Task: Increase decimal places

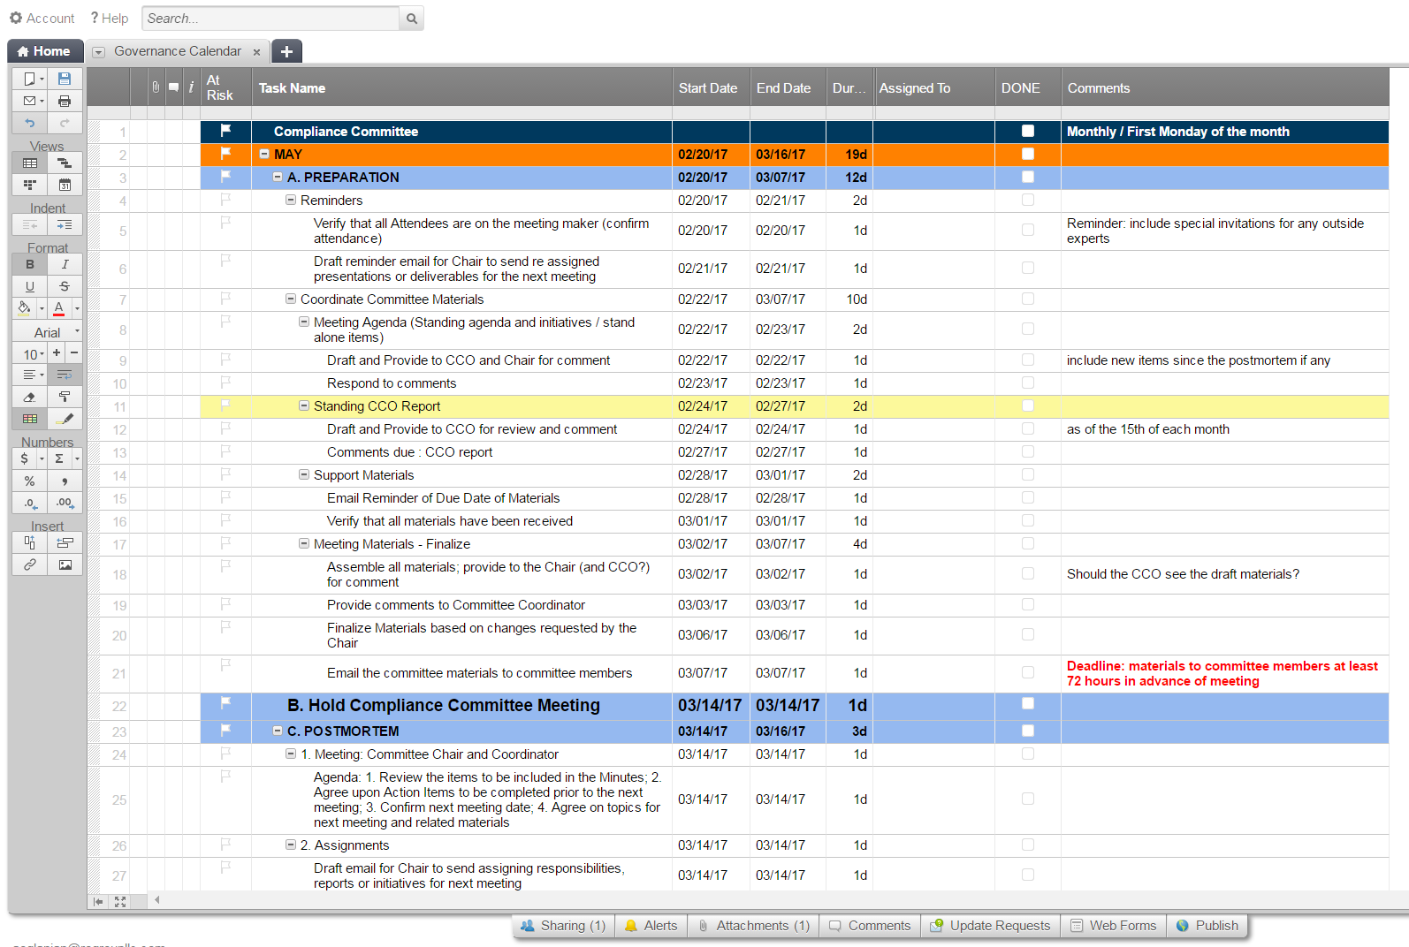Action: click(65, 503)
